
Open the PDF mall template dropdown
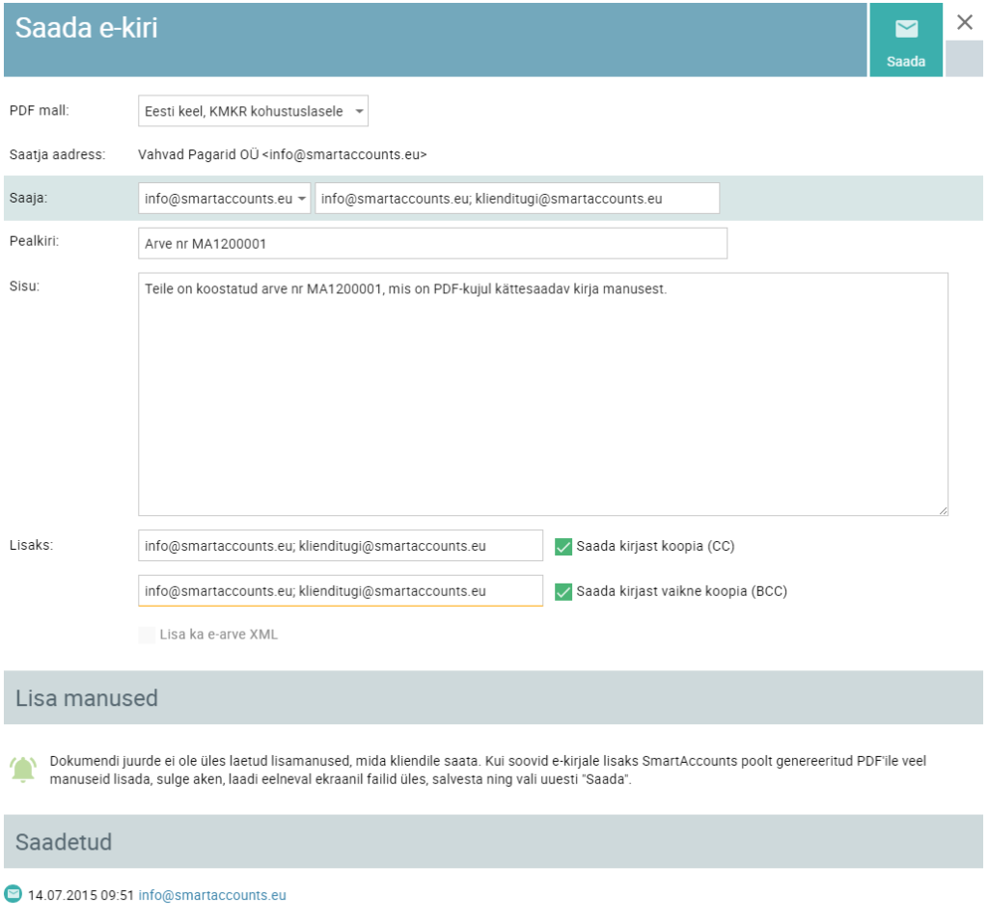pos(253,111)
